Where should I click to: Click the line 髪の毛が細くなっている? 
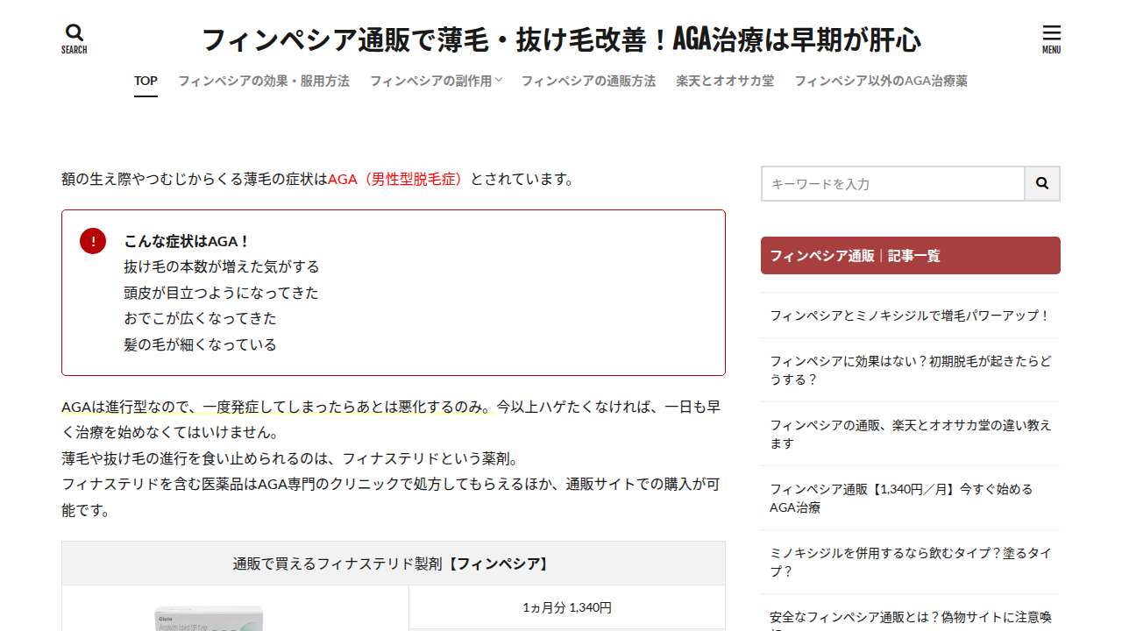[x=200, y=344]
